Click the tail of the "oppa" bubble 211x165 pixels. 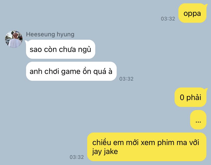click(206, 5)
